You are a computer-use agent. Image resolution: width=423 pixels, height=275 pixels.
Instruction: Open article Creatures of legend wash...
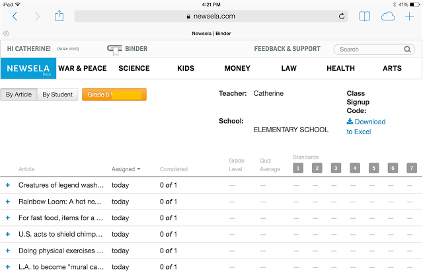(x=61, y=185)
